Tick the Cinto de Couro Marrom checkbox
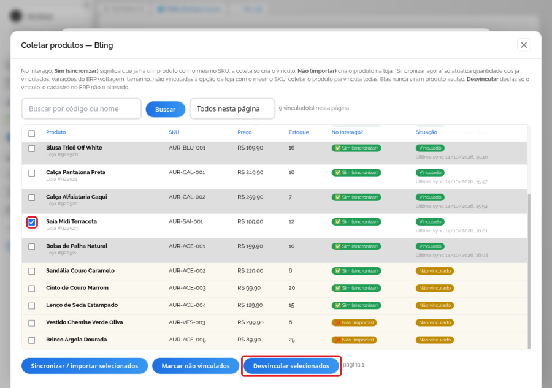Viewport: 552px width, 388px height. [x=32, y=289]
